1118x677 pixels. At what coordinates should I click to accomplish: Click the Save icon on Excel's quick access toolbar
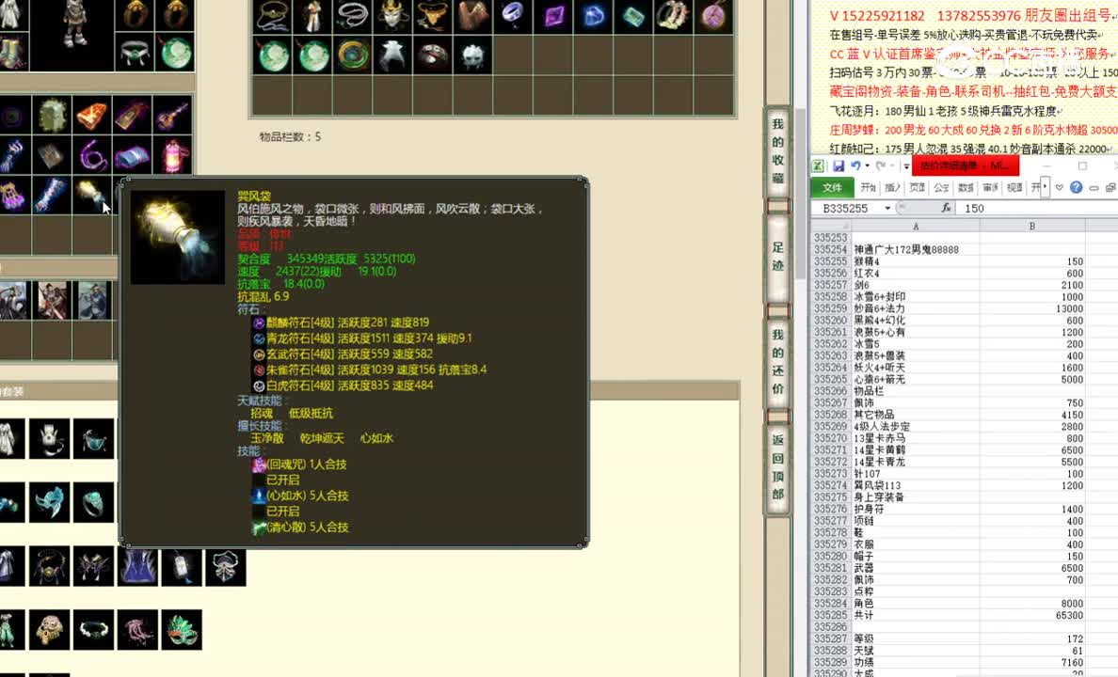tap(839, 165)
